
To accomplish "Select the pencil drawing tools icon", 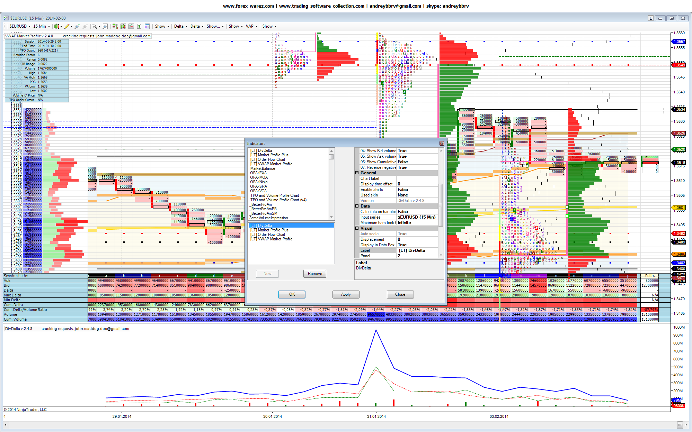I will (67, 26).
